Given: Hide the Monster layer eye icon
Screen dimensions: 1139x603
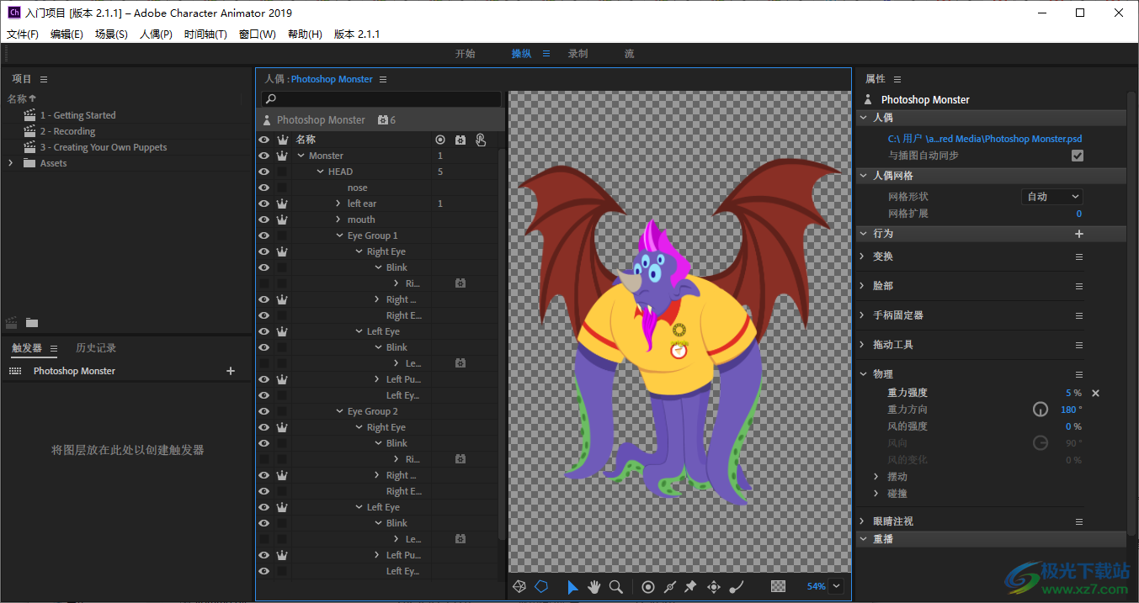Looking at the screenshot, I should (264, 156).
